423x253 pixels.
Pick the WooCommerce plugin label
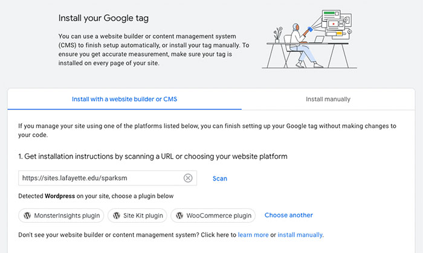click(219, 216)
